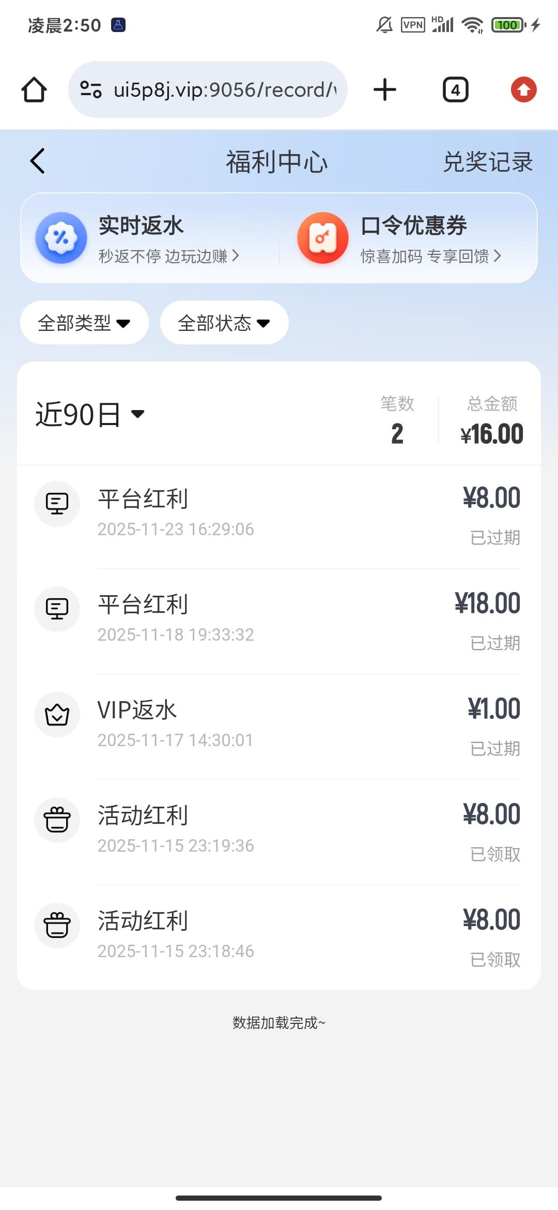Open the 近90日 date range dropdown
Screen dimensions: 558x1210
click(90, 414)
